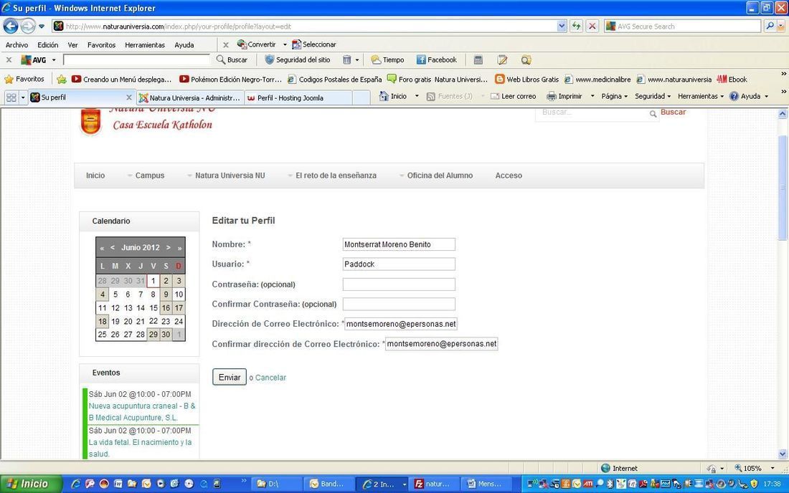Viewport: 789px width, 493px height.
Task: Switch to the Perfil - Hosting Joomla tab
Action: click(298, 97)
